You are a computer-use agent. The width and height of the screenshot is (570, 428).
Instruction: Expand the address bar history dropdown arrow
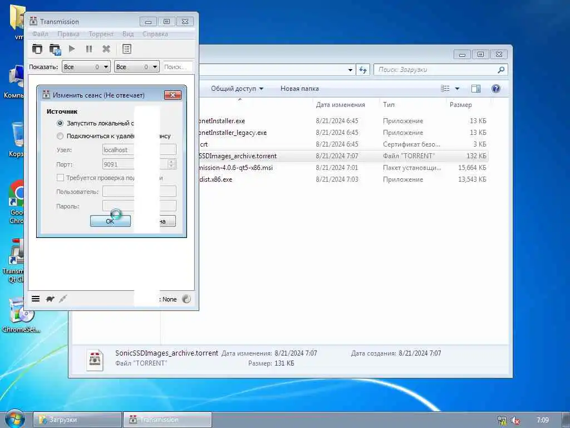click(350, 70)
